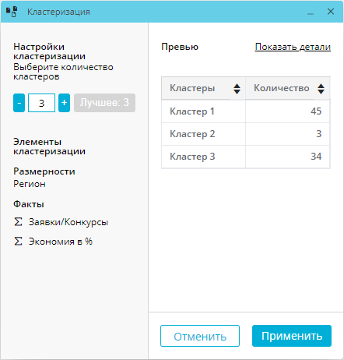Click the 'Лучшее: 3' button

click(x=104, y=103)
